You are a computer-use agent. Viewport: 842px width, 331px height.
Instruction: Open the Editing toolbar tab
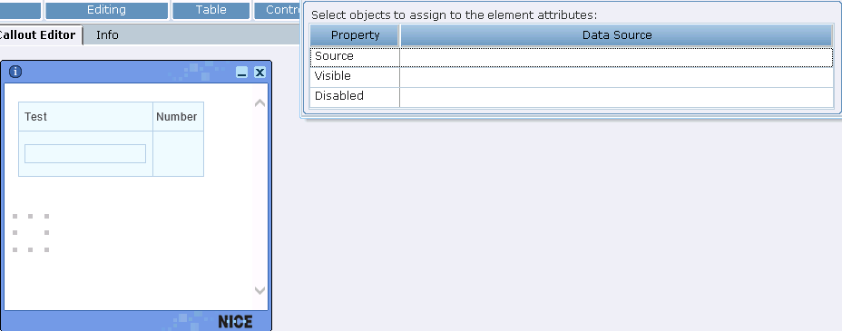point(106,10)
